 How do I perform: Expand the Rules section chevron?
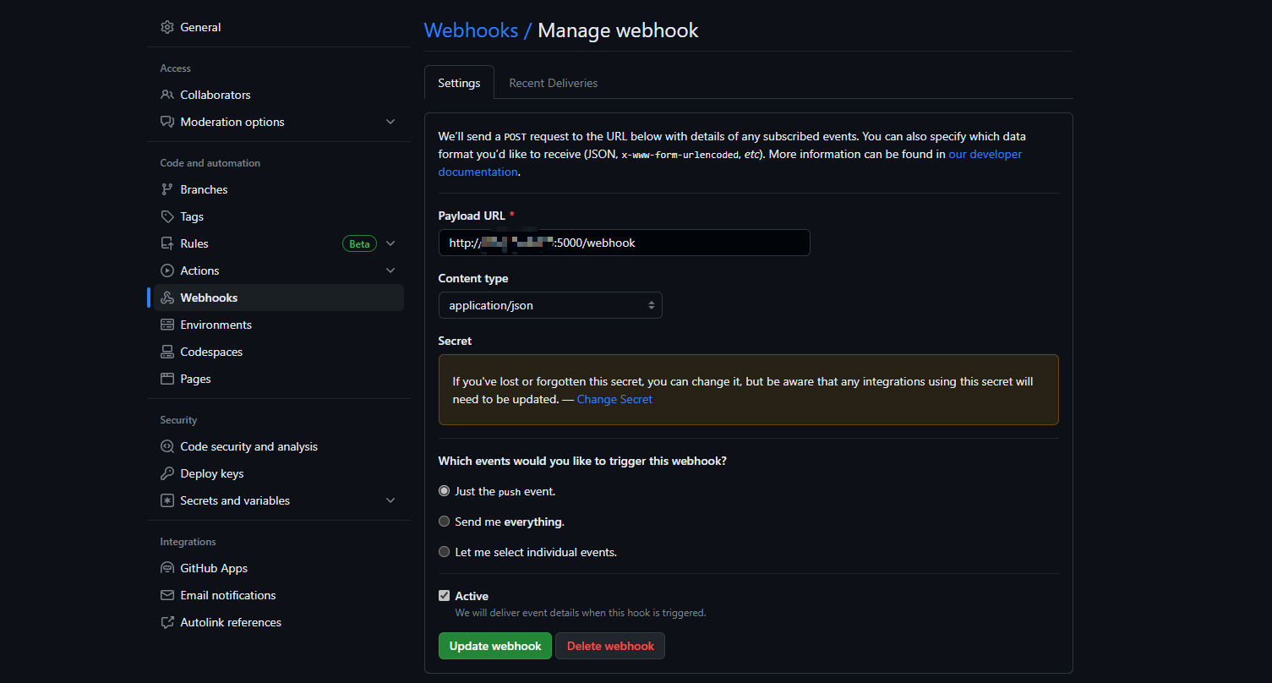390,243
